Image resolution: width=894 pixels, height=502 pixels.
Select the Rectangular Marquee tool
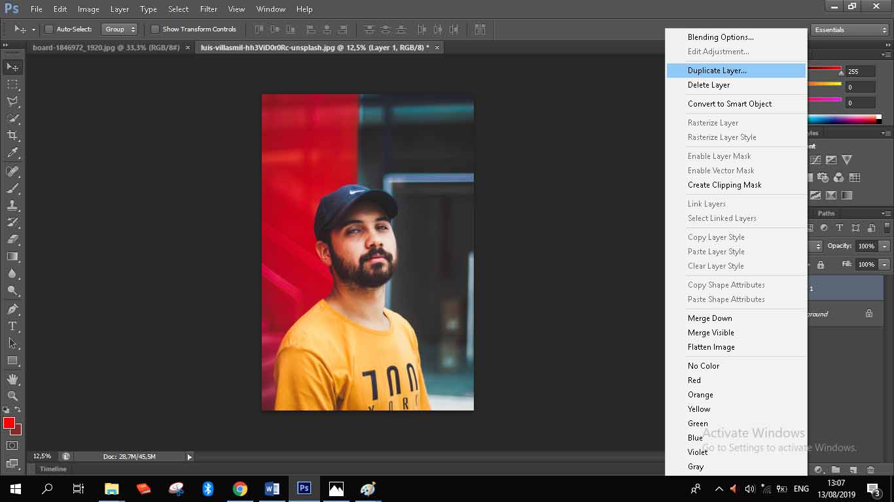point(12,84)
